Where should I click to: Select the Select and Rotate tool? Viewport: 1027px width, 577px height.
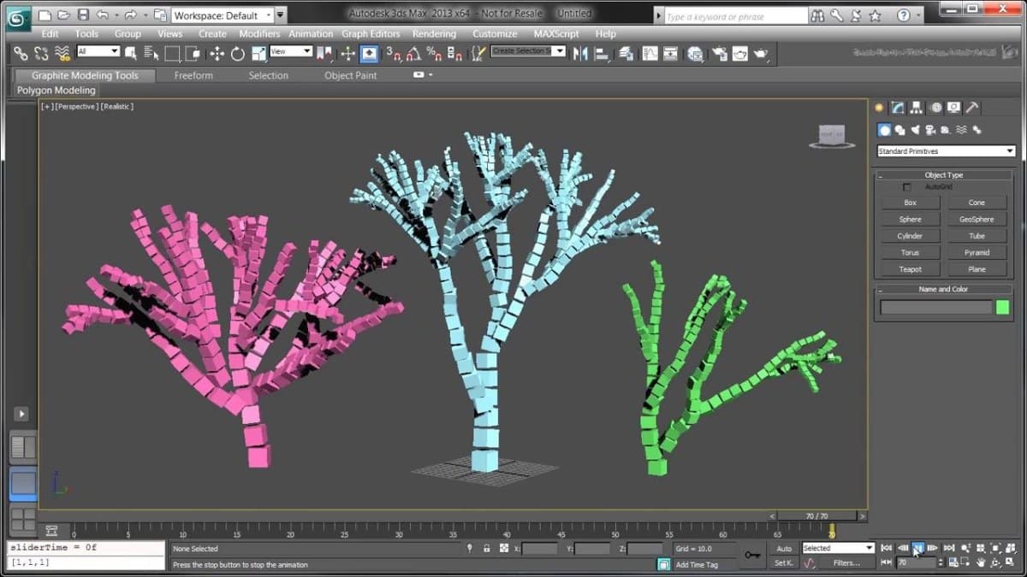236,53
